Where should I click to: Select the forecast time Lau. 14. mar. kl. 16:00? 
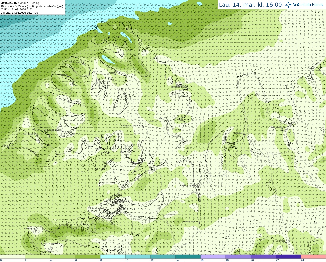click(250, 5)
